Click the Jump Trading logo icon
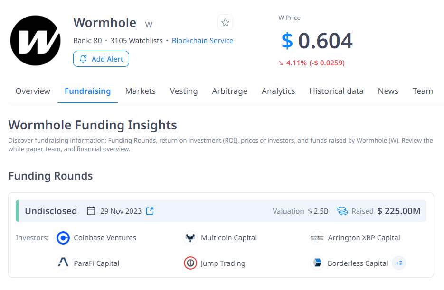 pyautogui.click(x=190, y=263)
